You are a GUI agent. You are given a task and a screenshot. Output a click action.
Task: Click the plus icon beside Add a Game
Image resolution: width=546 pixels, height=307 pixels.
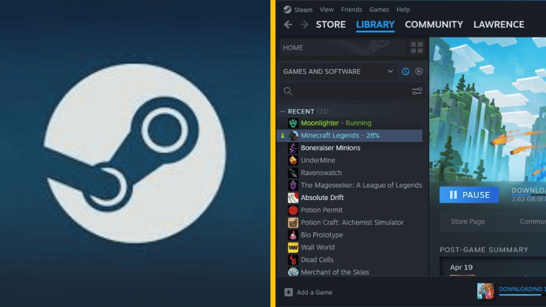[288, 292]
